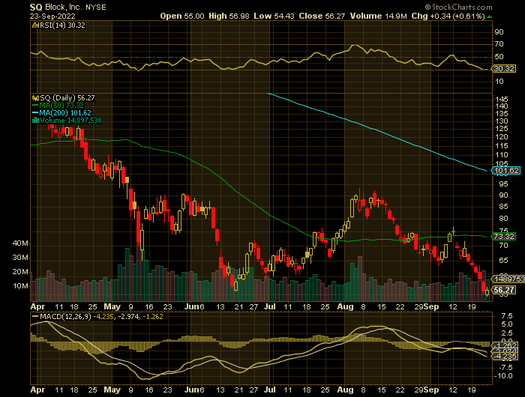525x397 pixels.
Task: Click the 30.32 RSI value tag
Action: 504,68
